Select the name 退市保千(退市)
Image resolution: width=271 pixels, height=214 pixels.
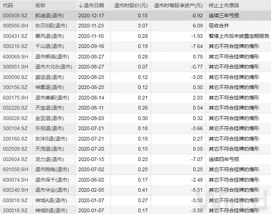tap(52, 180)
